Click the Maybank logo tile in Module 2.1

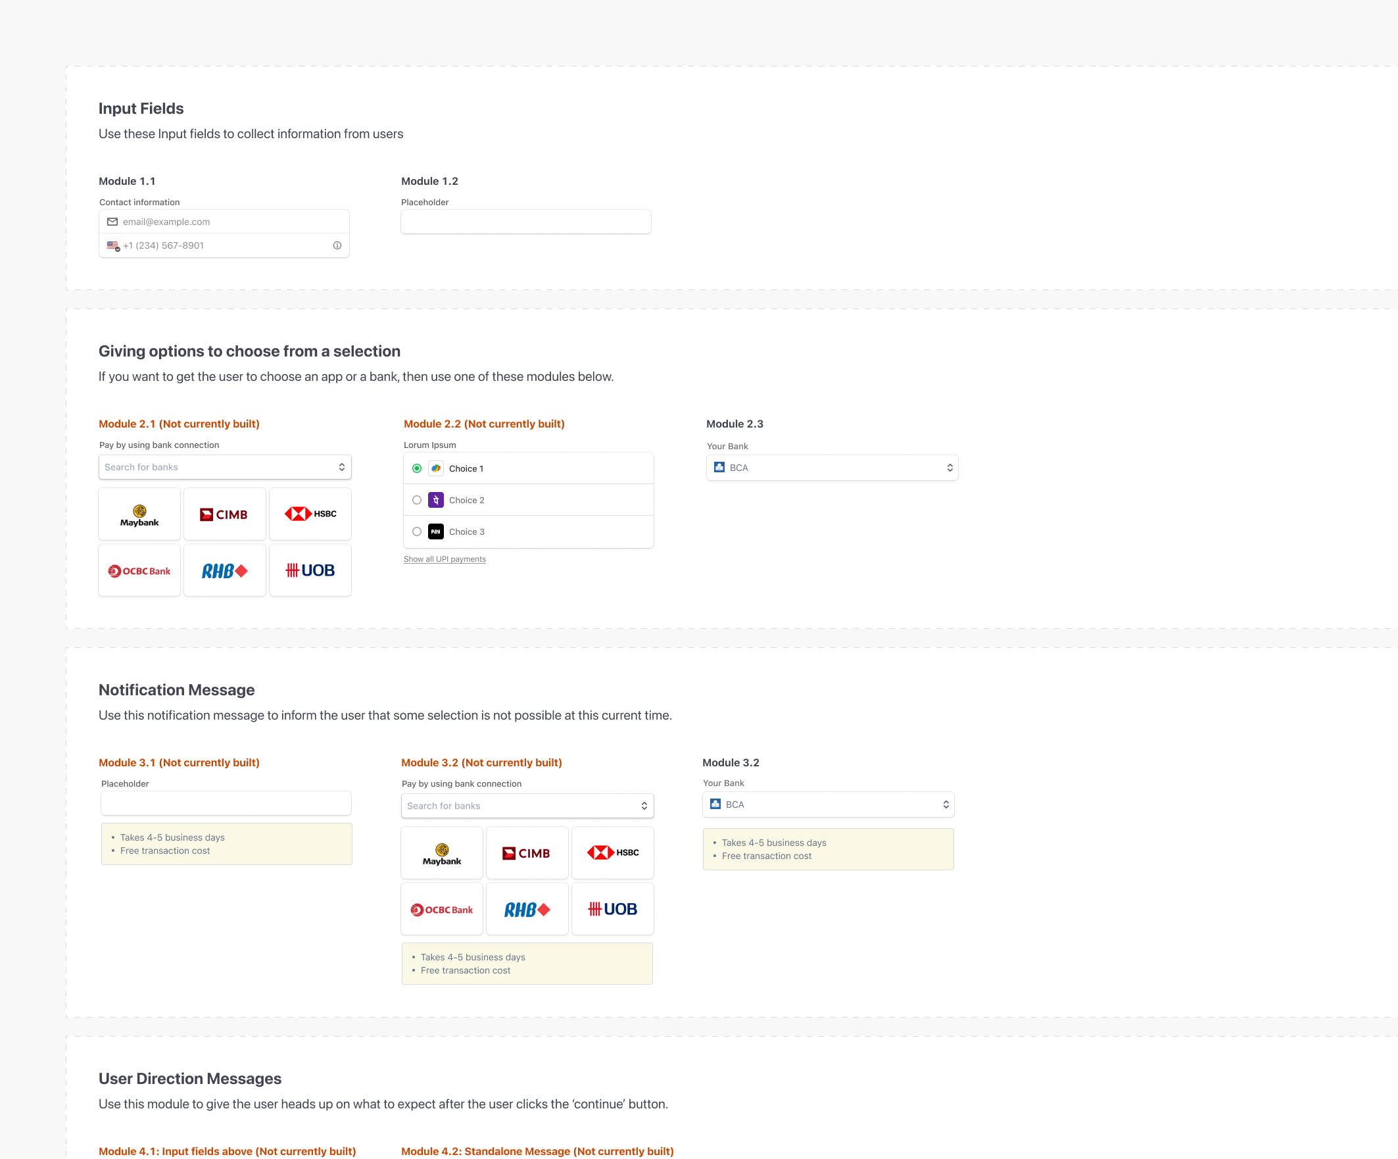click(139, 514)
